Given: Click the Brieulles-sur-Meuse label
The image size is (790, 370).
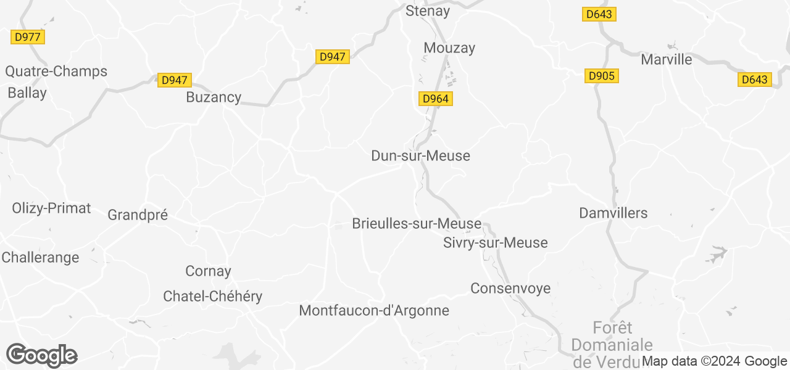Looking at the screenshot, I should pyautogui.click(x=417, y=224).
